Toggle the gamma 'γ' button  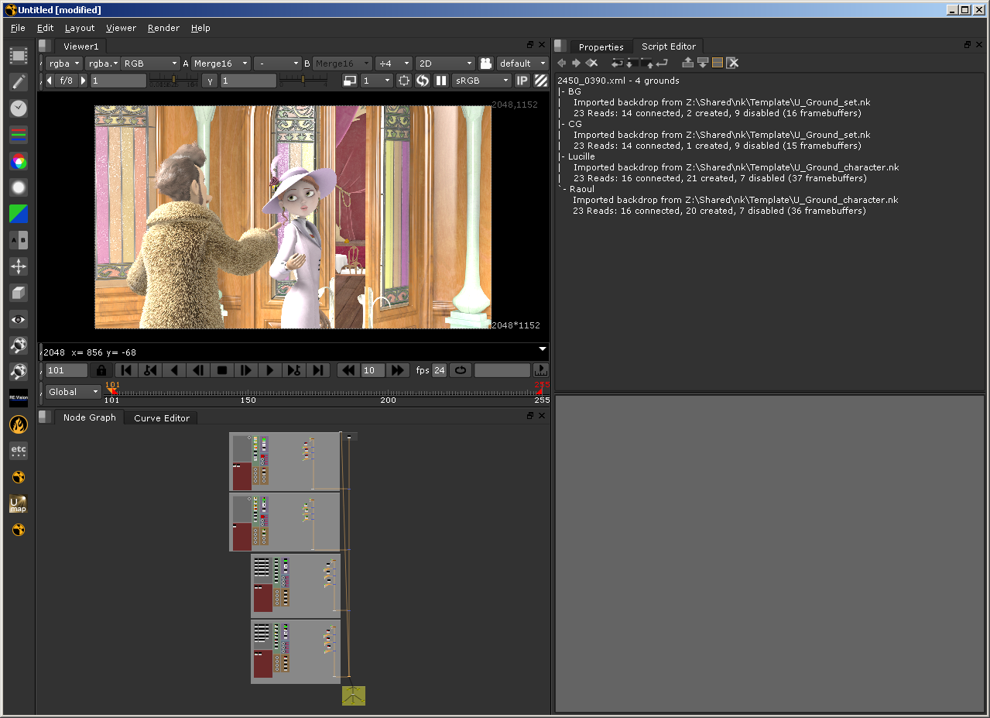210,81
